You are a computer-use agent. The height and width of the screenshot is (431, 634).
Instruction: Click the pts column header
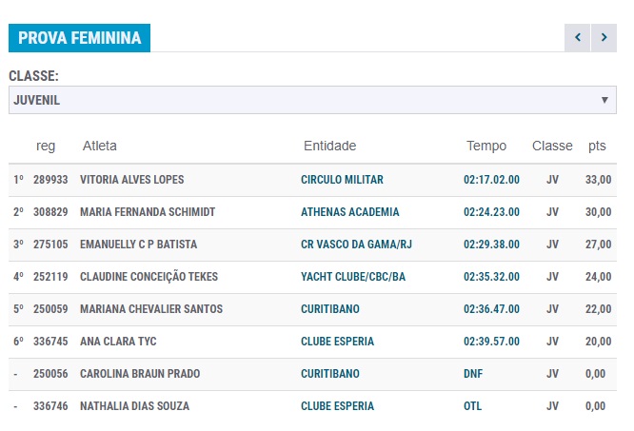597,147
